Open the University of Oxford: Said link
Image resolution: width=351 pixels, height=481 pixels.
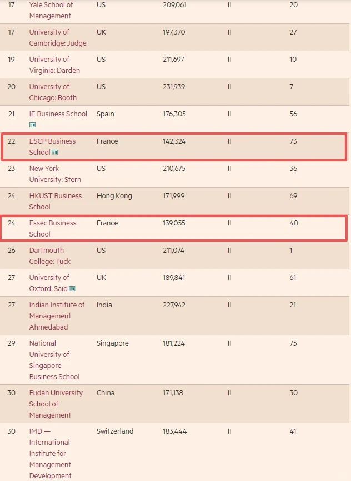point(49,283)
